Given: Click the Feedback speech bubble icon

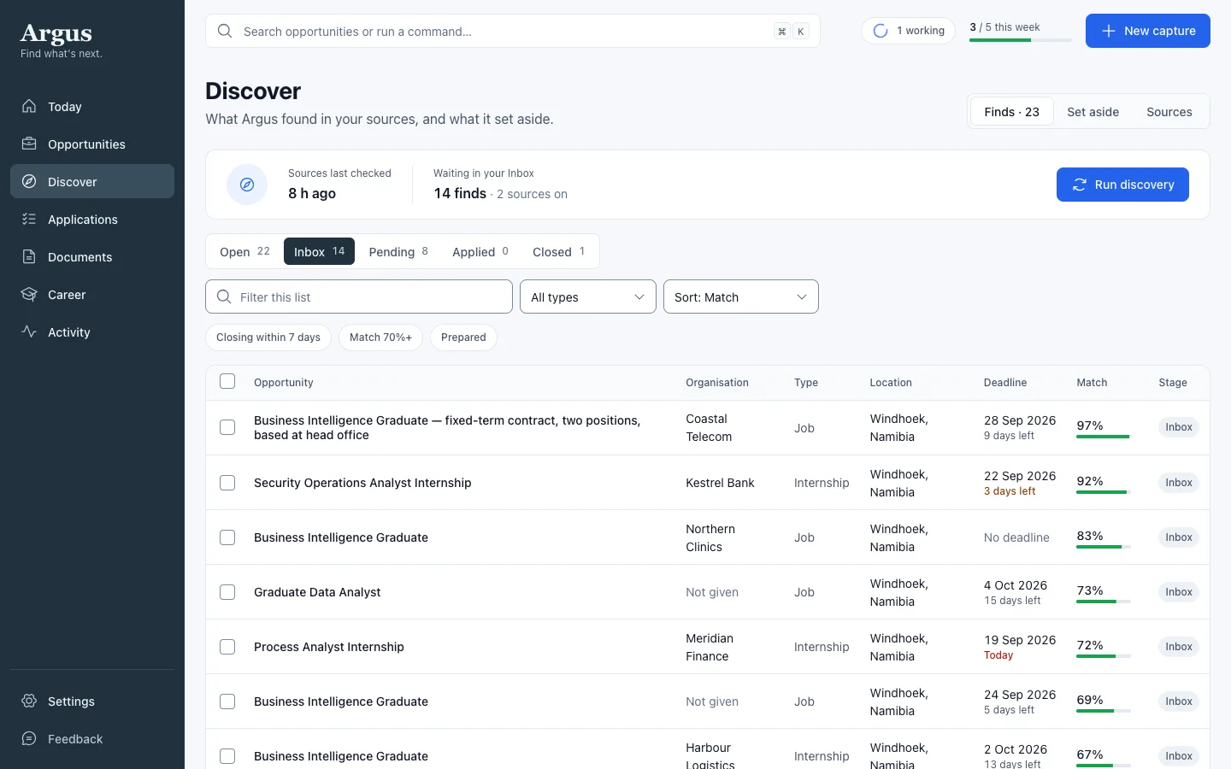Looking at the screenshot, I should click(x=29, y=738).
